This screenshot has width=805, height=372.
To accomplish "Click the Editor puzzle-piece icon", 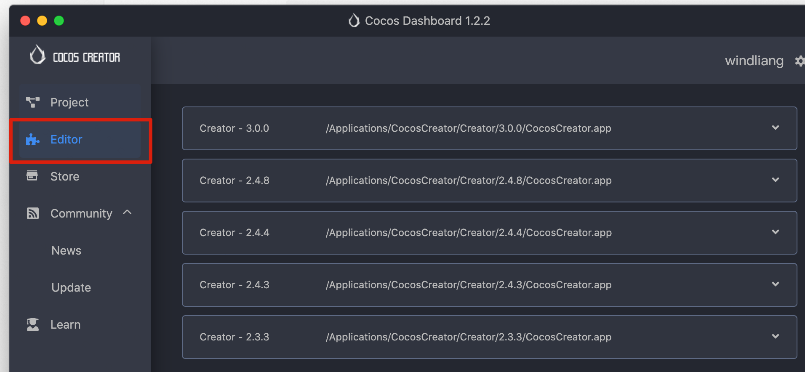I will 33,139.
